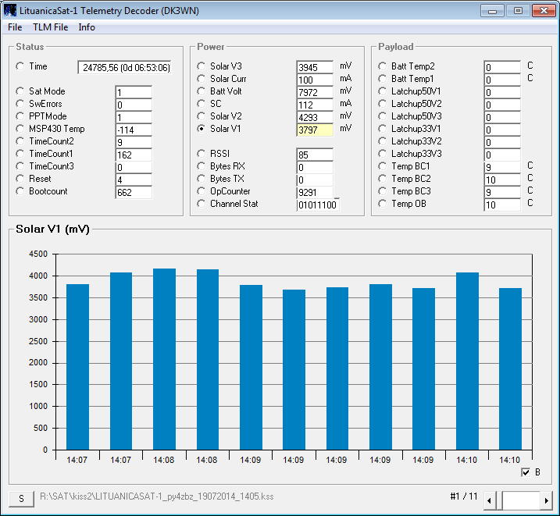Click the first 14:07 chart bar
Image resolution: width=560 pixels, height=516 pixels.
click(77, 367)
